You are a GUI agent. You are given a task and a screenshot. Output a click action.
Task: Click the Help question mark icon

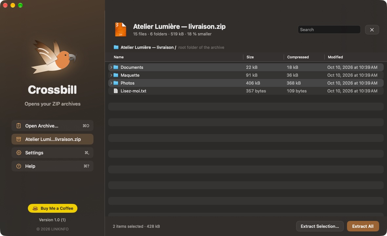[18, 166]
